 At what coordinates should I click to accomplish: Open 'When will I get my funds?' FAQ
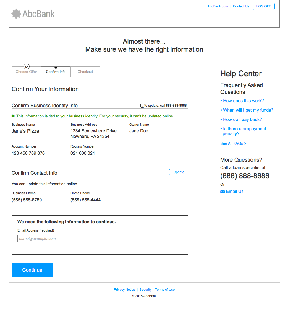coord(248,110)
